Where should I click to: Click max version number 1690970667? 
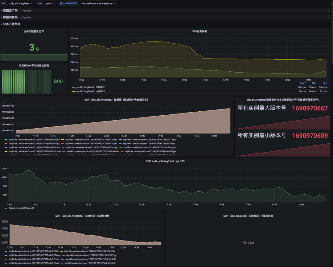coord(310,108)
